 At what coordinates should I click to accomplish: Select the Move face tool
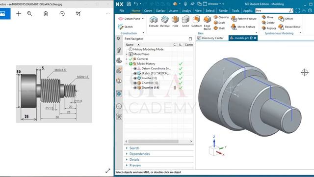tap(267, 17)
